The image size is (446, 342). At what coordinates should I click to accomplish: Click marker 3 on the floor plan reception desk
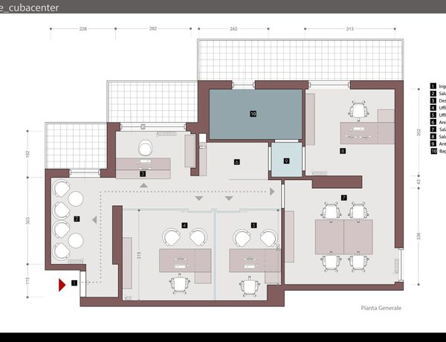click(x=142, y=173)
